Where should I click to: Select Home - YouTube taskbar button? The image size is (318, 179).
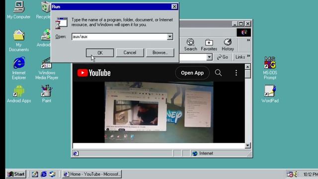pos(92,174)
